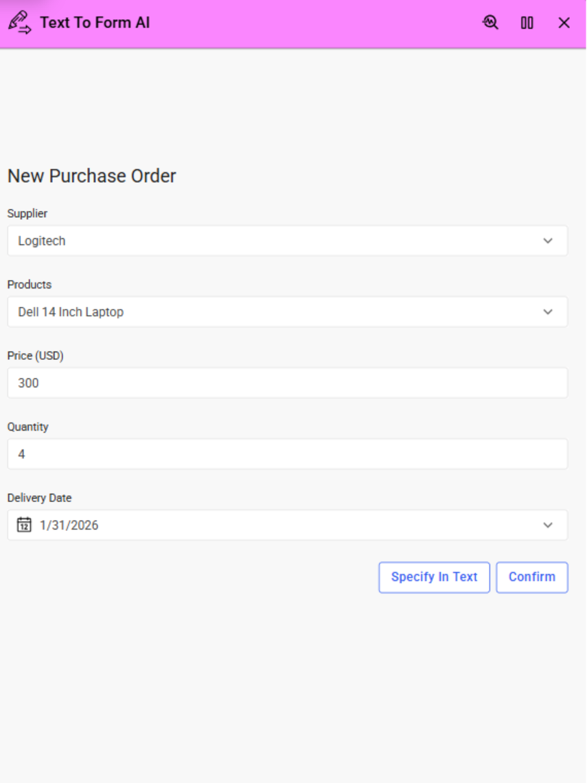Confirm the new purchase order
587x783 pixels.
point(532,578)
